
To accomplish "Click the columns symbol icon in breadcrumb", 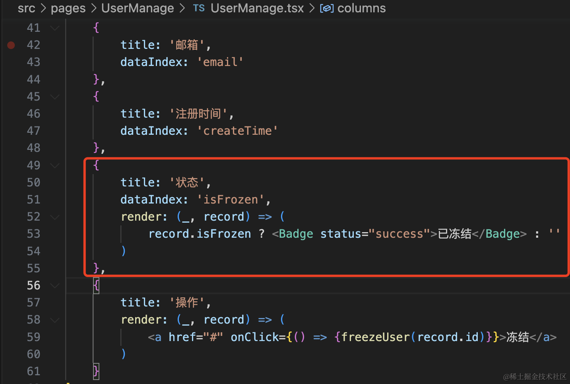I will click(x=327, y=8).
